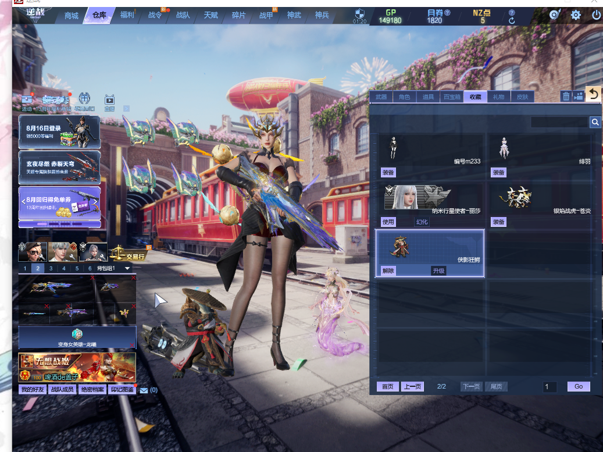Open the settings gear icon
Viewport: 603px width, 452px height.
pos(576,15)
